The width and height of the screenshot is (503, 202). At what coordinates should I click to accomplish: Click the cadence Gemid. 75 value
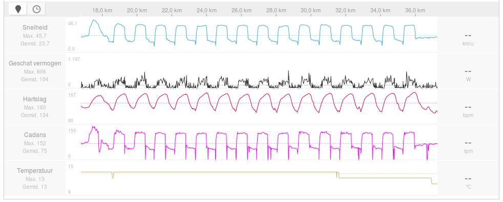[x=35, y=151]
